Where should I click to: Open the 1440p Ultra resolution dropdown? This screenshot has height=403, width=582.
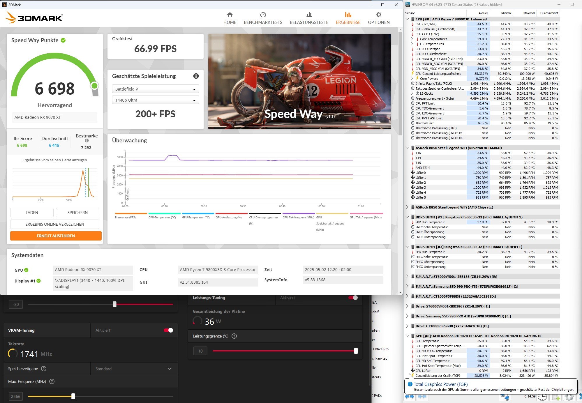pyautogui.click(x=155, y=100)
